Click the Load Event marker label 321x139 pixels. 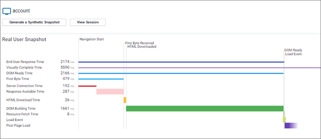[293, 54]
